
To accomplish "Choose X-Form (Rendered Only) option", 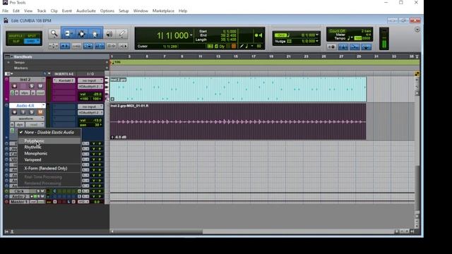I will 49,169.
